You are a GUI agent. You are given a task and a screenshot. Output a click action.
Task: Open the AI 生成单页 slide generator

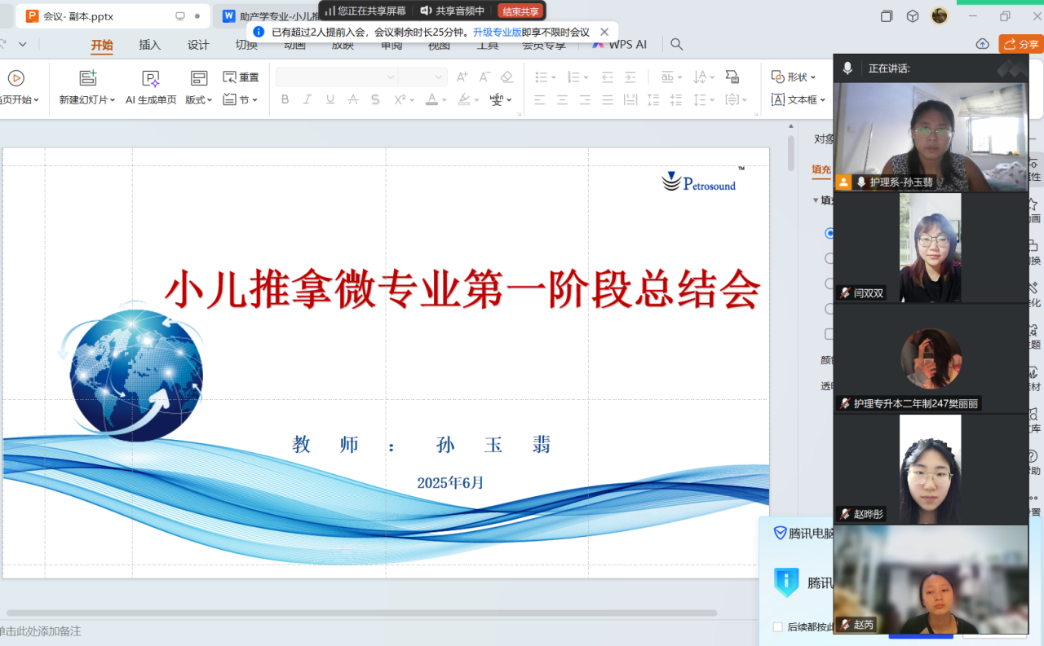pos(150,78)
